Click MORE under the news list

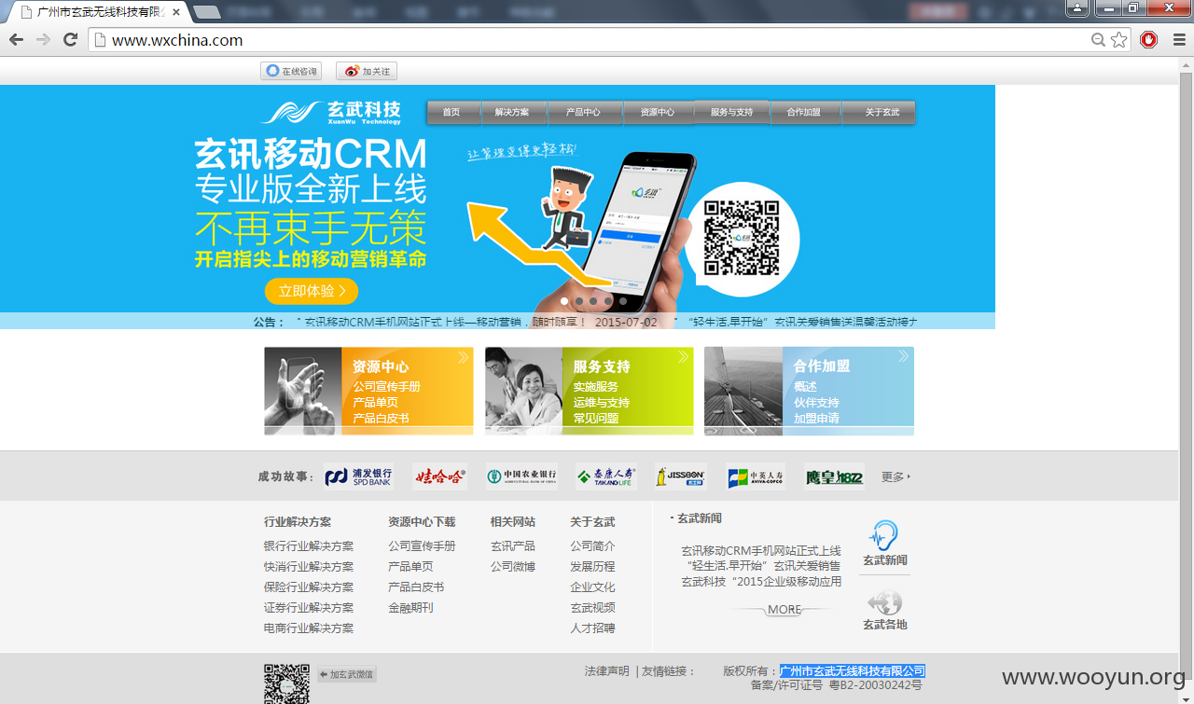[784, 610]
